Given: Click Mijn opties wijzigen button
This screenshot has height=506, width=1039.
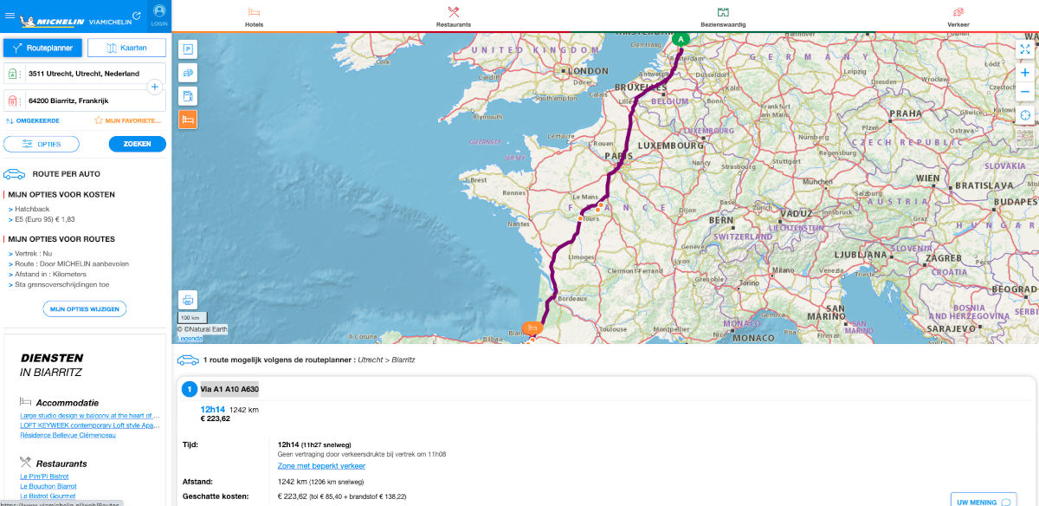Looking at the screenshot, I should click(85, 308).
